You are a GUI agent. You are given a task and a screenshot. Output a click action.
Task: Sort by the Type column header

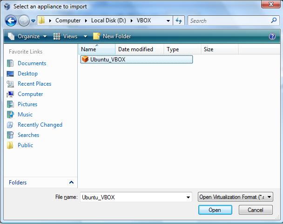(182, 49)
